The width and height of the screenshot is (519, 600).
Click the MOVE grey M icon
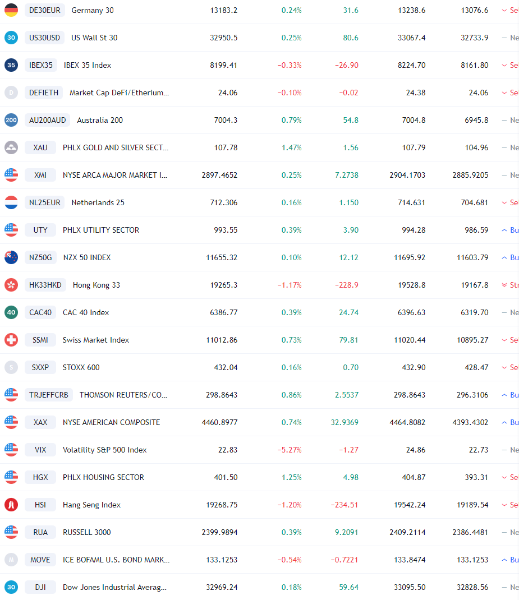[x=11, y=560]
